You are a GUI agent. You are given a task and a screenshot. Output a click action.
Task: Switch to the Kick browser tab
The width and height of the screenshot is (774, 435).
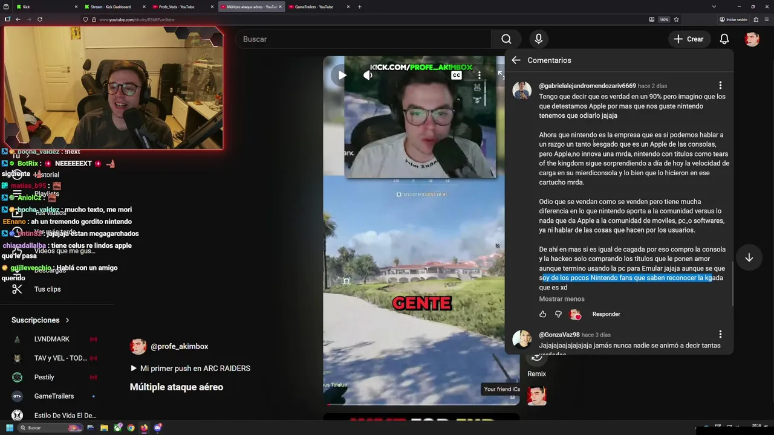(x=47, y=7)
